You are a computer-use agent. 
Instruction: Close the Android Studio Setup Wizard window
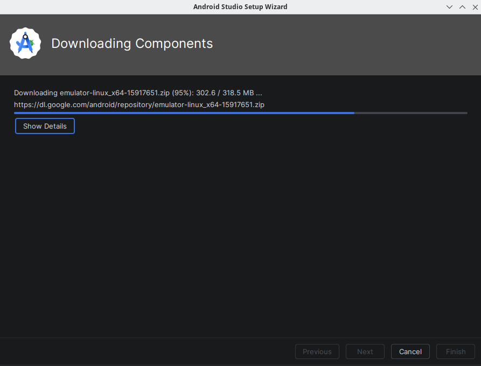point(475,7)
